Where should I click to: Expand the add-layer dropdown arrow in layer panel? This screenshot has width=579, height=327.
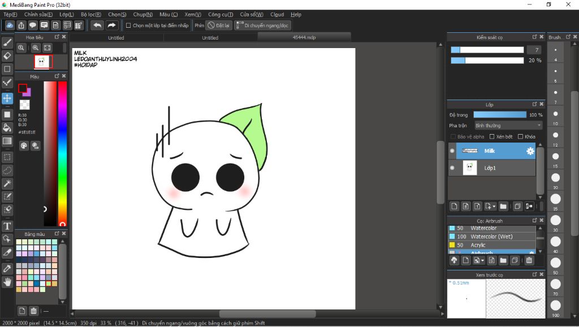tap(494, 206)
